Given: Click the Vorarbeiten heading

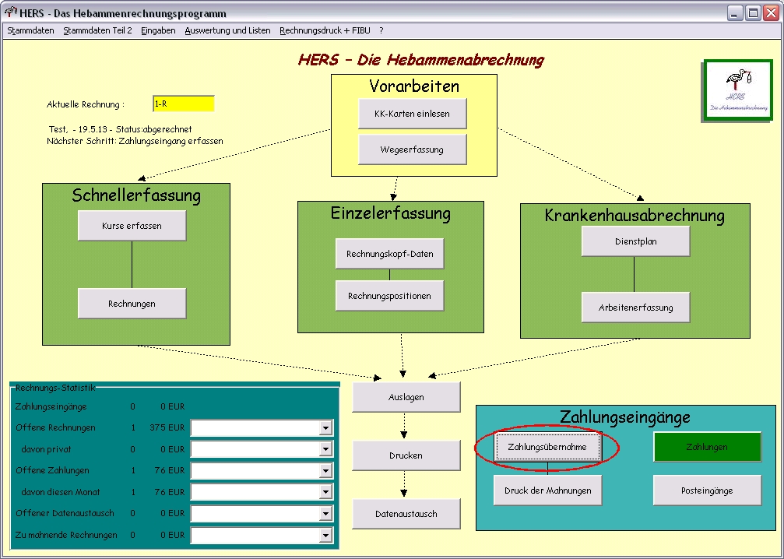Looking at the screenshot, I should point(414,86).
